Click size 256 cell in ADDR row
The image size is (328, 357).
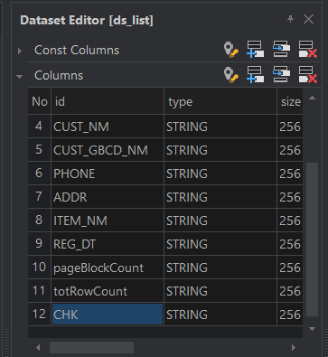pyautogui.click(x=290, y=197)
